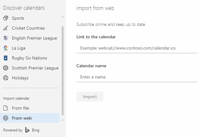The width and height of the screenshot is (197, 137).
Task: Click the Holidays globe icon
Action: [x=5, y=78]
